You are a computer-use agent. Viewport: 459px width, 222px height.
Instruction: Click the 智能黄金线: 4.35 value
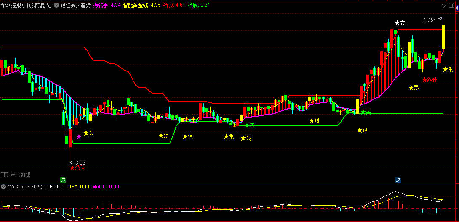[x=141, y=5]
